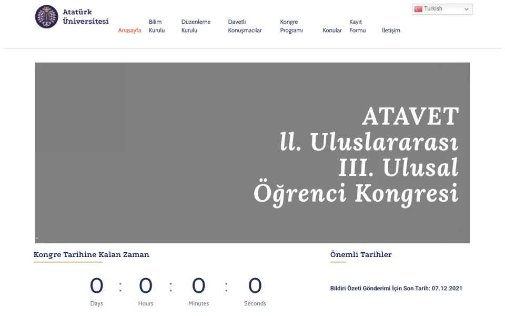Screen dimensions: 505x316
Task: Click the Öğrenci Kongresi banner text
Action: click(356, 194)
